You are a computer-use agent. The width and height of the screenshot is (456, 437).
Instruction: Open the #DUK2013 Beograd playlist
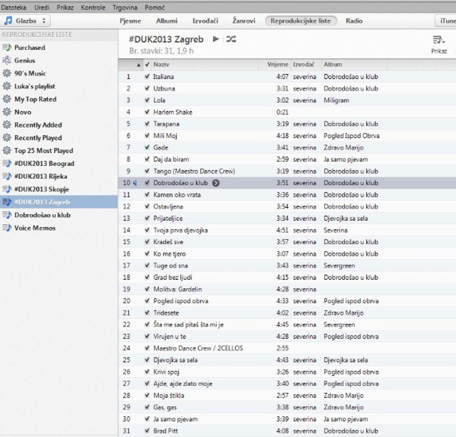[44, 163]
